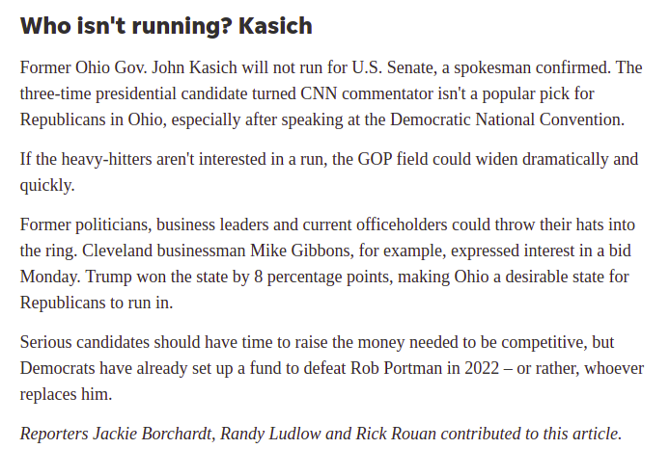Click "Former politicians" at paragraph start

pos(86,224)
